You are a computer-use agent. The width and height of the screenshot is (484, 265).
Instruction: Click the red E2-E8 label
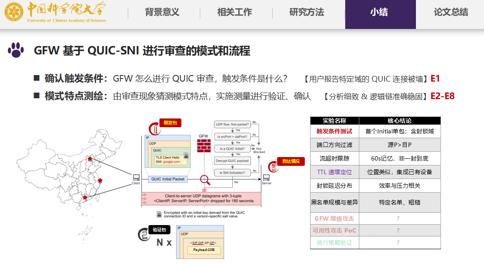click(x=443, y=96)
